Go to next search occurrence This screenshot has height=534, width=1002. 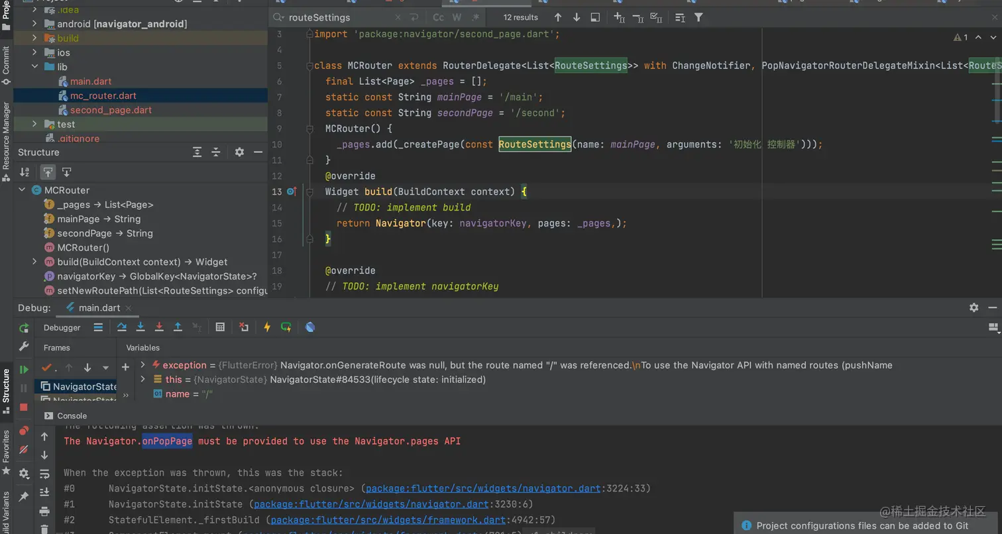coord(577,17)
